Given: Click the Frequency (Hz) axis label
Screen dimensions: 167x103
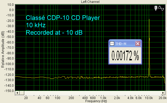Looking at the screenshot, I should [96, 101].
